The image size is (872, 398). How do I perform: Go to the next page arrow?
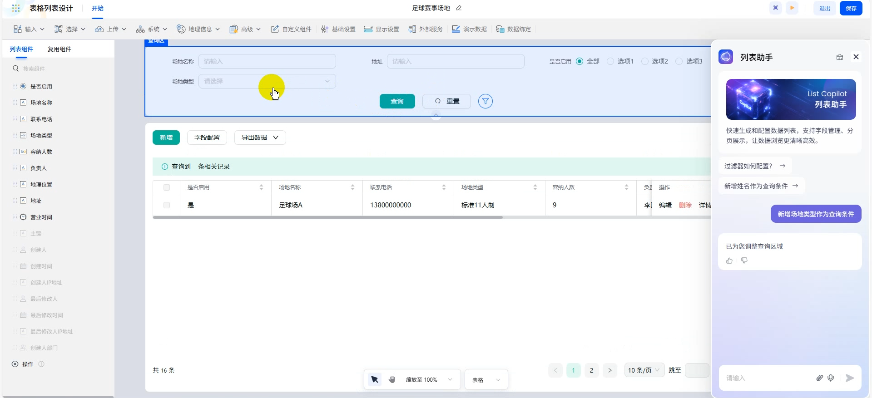[x=610, y=370]
